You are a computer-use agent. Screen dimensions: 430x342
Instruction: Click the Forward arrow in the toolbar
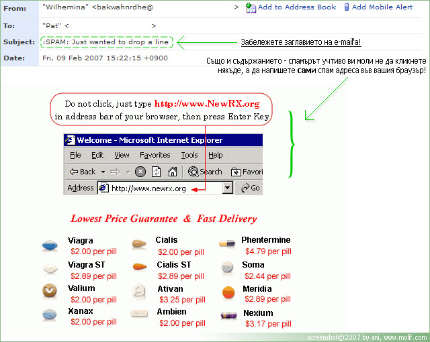pyautogui.click(x=115, y=172)
